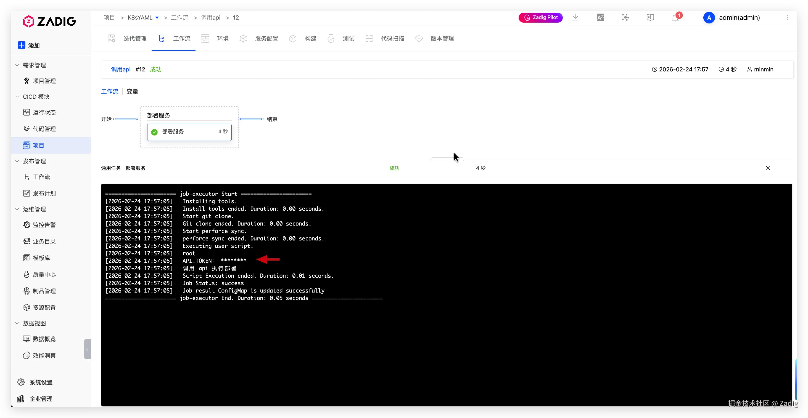
Task: Click the download icon in header
Action: coord(575,18)
